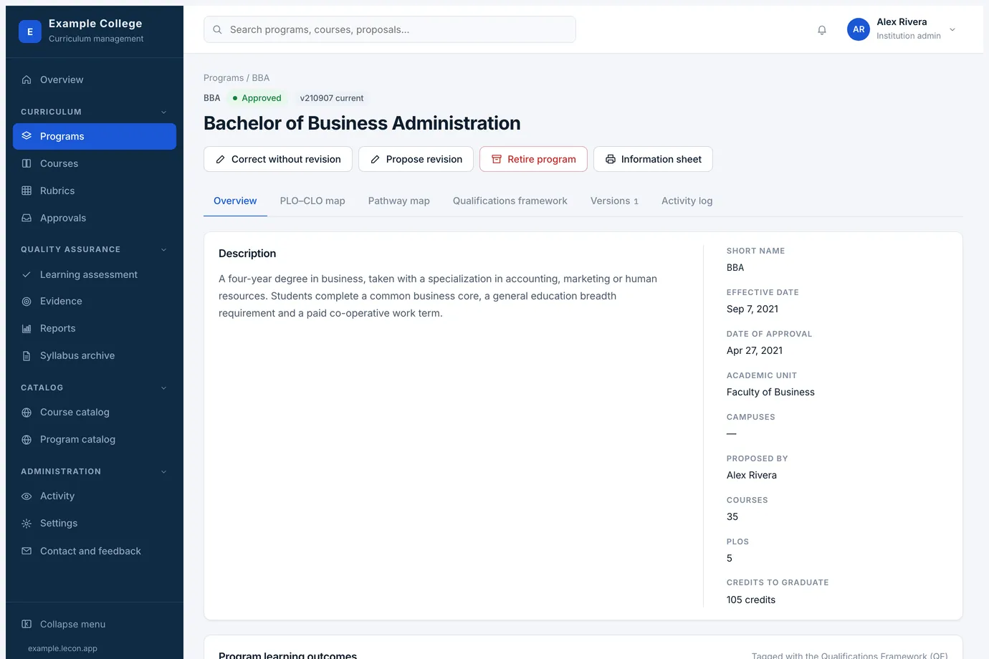
Task: Collapse the Catalog sidebar section
Action: point(163,388)
